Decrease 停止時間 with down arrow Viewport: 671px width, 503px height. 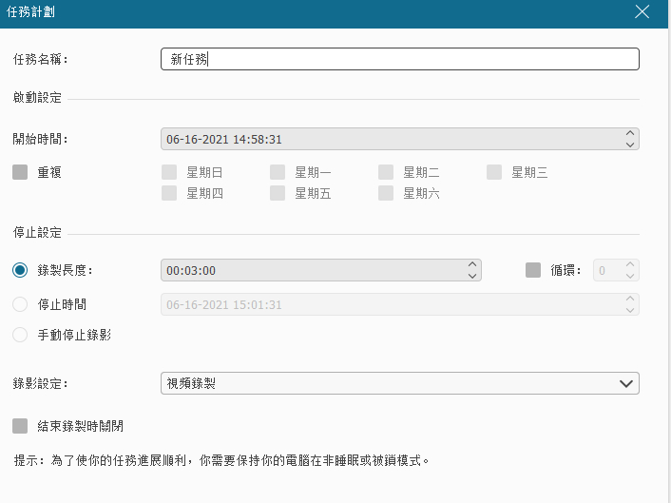tap(630, 310)
